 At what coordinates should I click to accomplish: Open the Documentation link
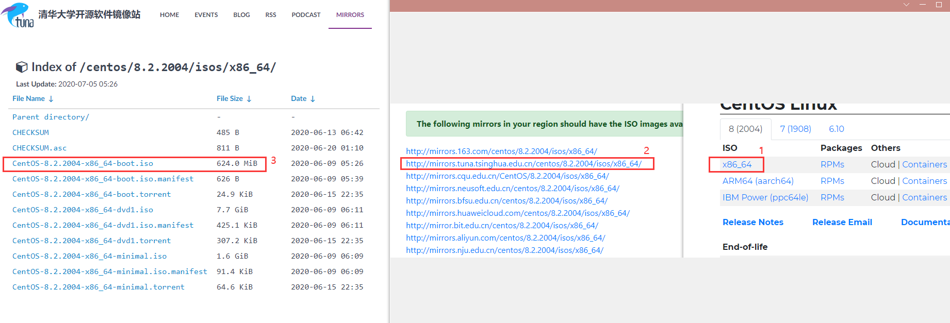(x=925, y=223)
